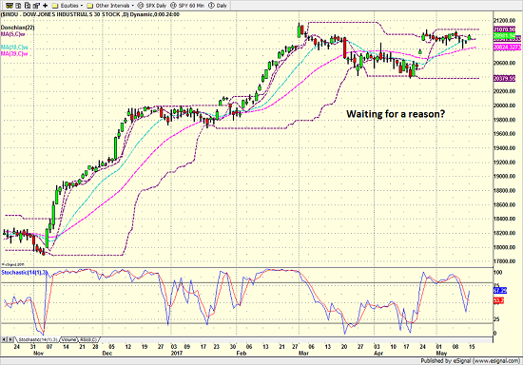The height and width of the screenshot is (365, 523).
Task: Load the SPX Daily chart shortcut
Action: coord(152,6)
